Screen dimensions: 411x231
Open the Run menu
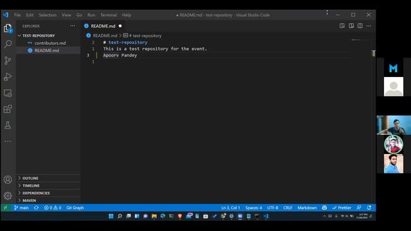pyautogui.click(x=91, y=15)
